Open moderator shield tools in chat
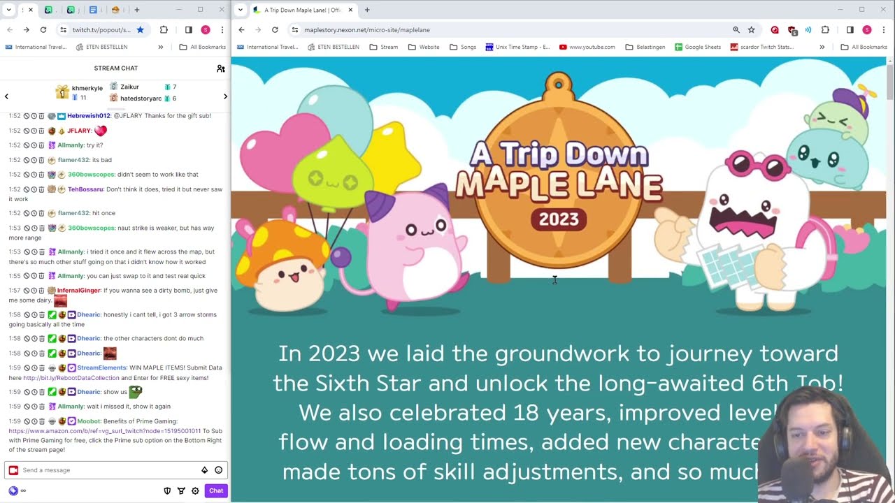 (167, 490)
